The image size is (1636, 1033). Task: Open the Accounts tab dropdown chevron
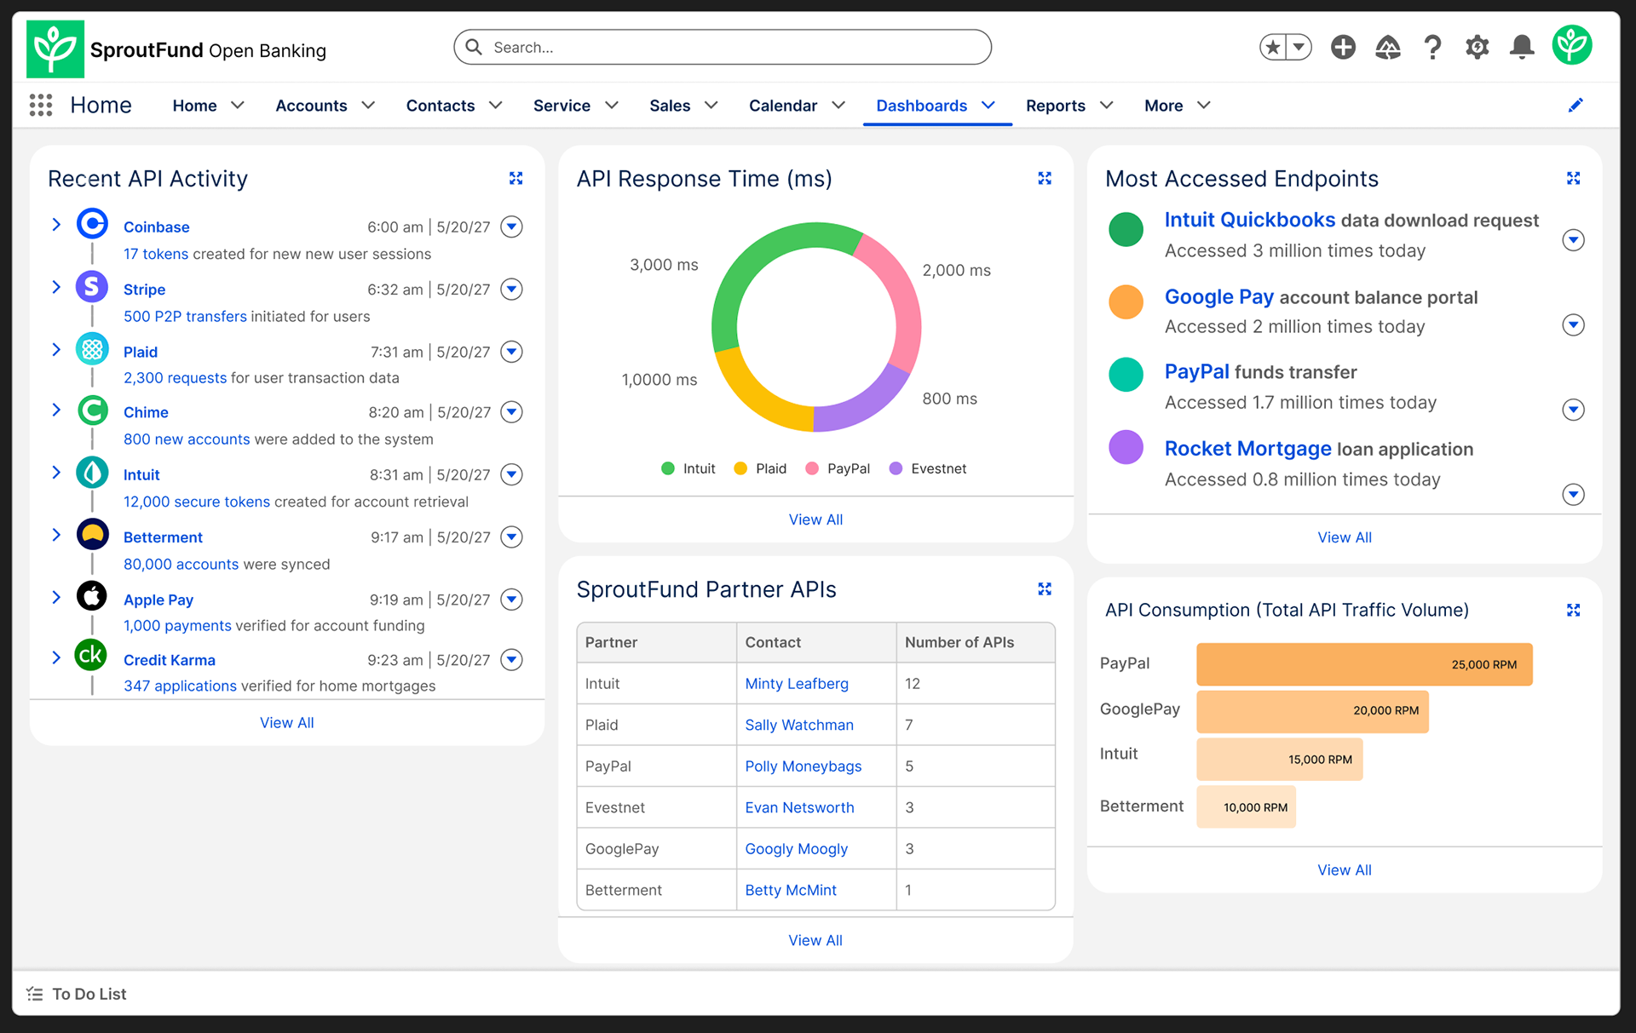(x=368, y=105)
